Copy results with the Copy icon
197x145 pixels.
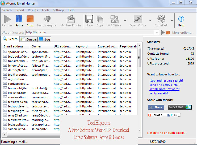point(100,19)
